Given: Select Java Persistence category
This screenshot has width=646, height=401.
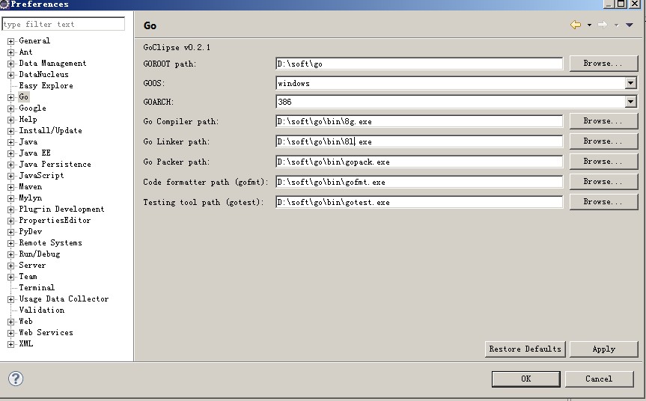Looking at the screenshot, I should pos(55,165).
